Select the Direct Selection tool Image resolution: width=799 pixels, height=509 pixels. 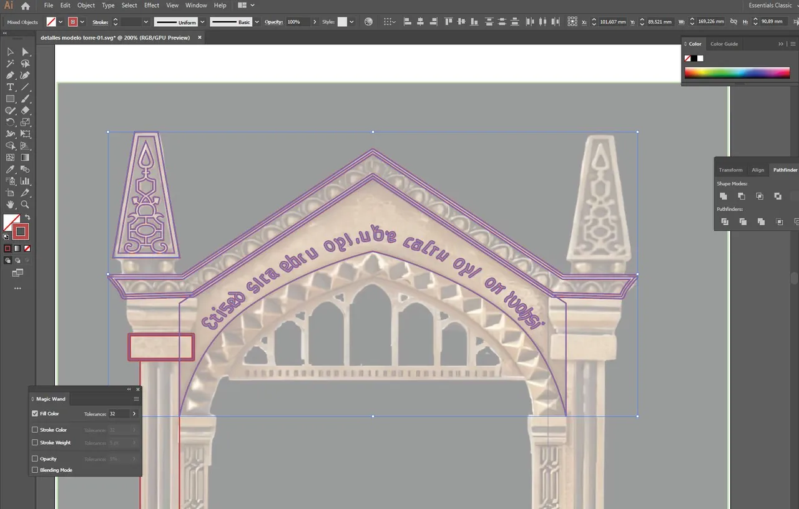[x=26, y=52]
